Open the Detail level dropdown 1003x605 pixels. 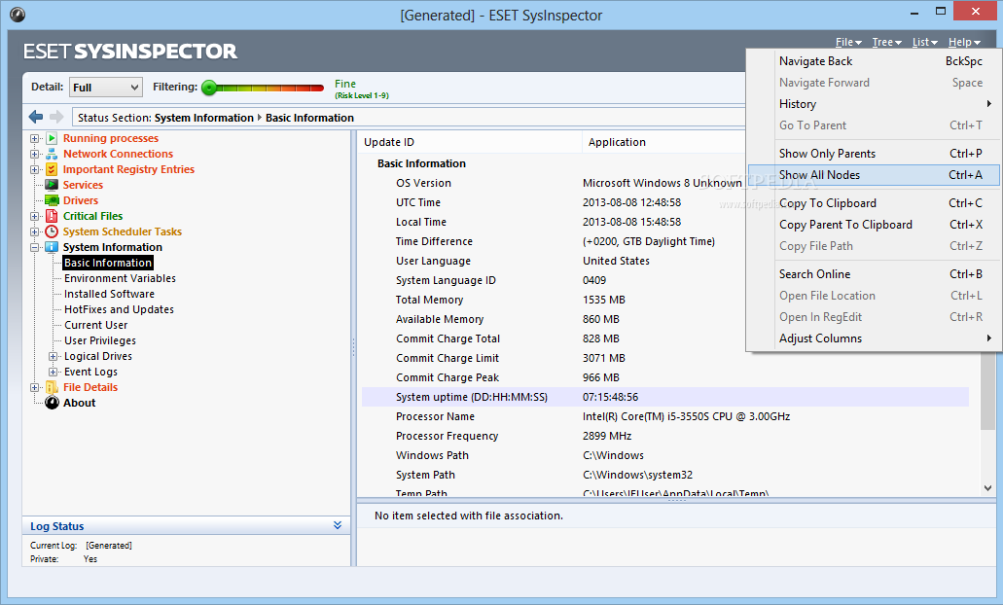point(105,87)
